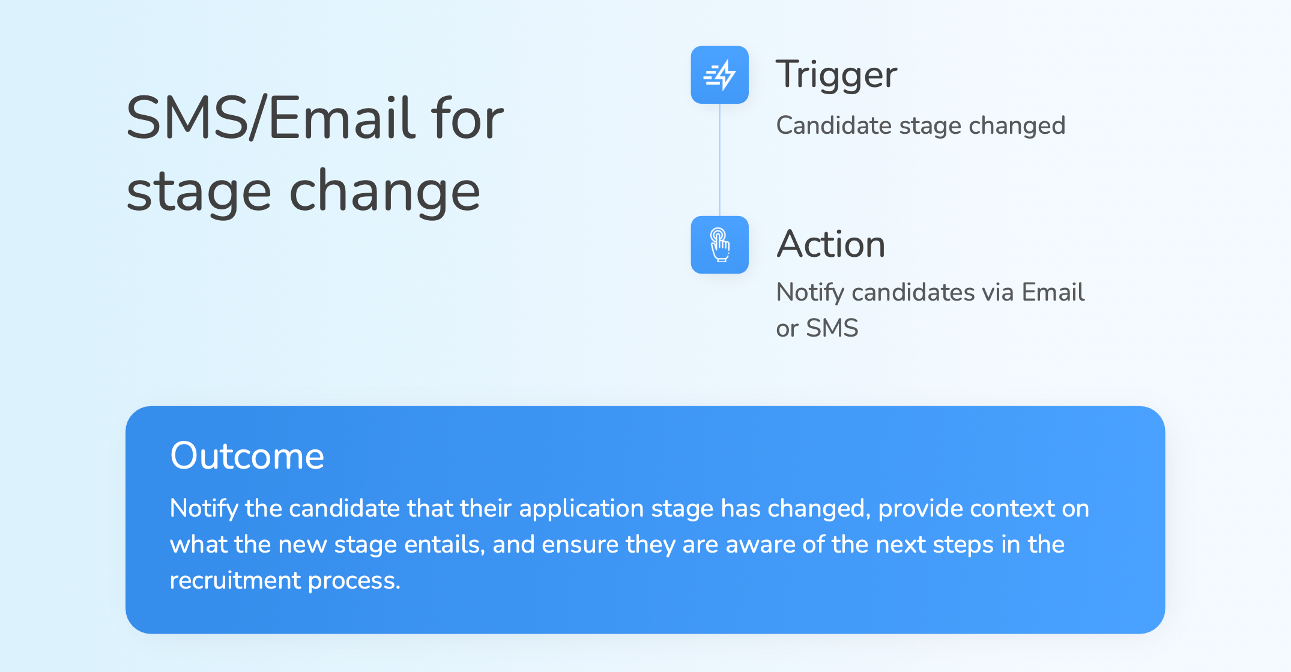The image size is (1291, 672).
Task: Click the "SMS/Email for" title line
Action: pyautogui.click(x=315, y=118)
